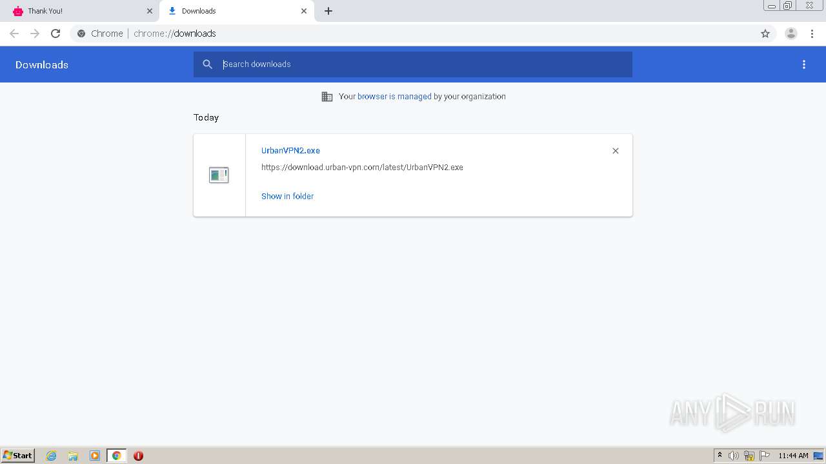
Task: Go back one page
Action: 14,34
